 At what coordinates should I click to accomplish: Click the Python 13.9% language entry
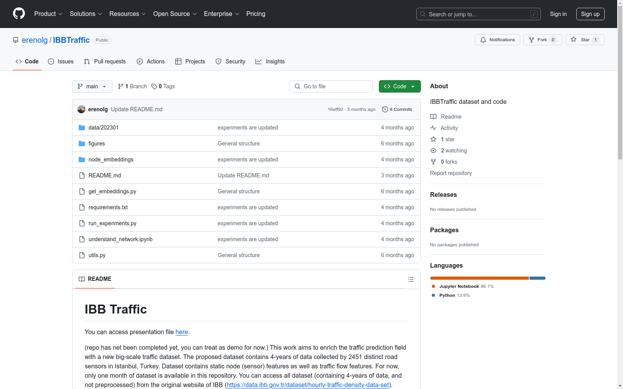(x=451, y=295)
